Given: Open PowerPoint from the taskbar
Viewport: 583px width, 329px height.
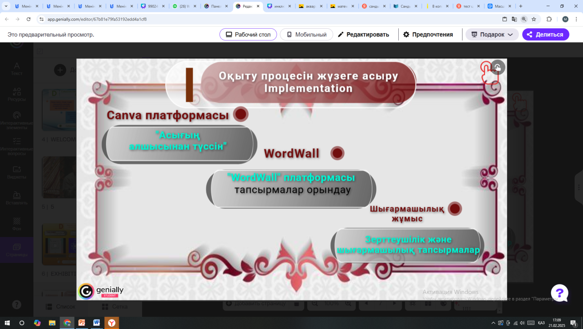Looking at the screenshot, I should pyautogui.click(x=81, y=323).
